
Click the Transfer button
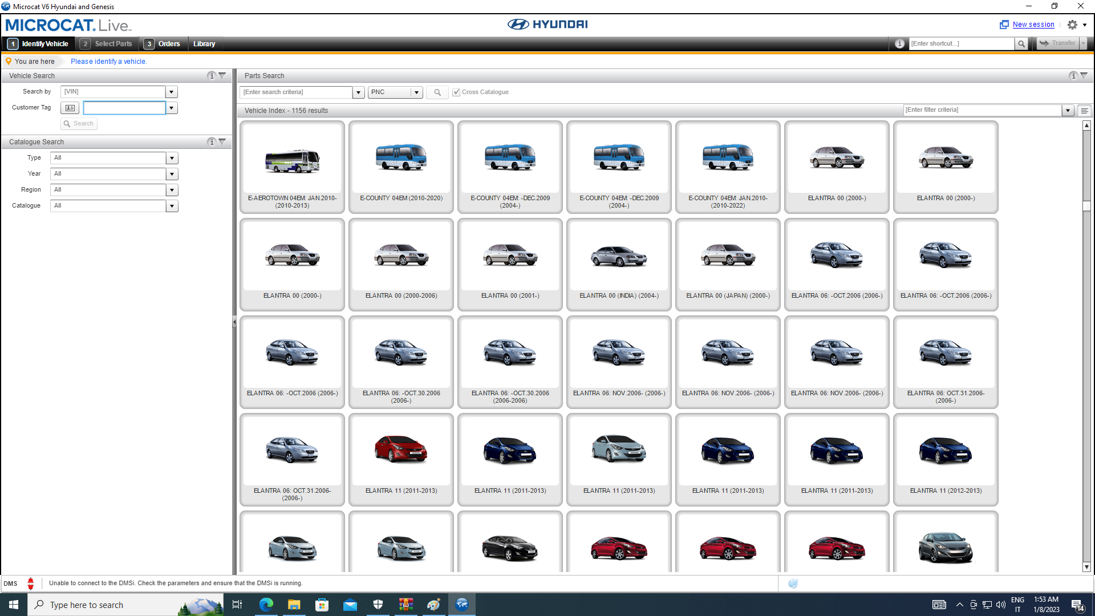(x=1058, y=43)
